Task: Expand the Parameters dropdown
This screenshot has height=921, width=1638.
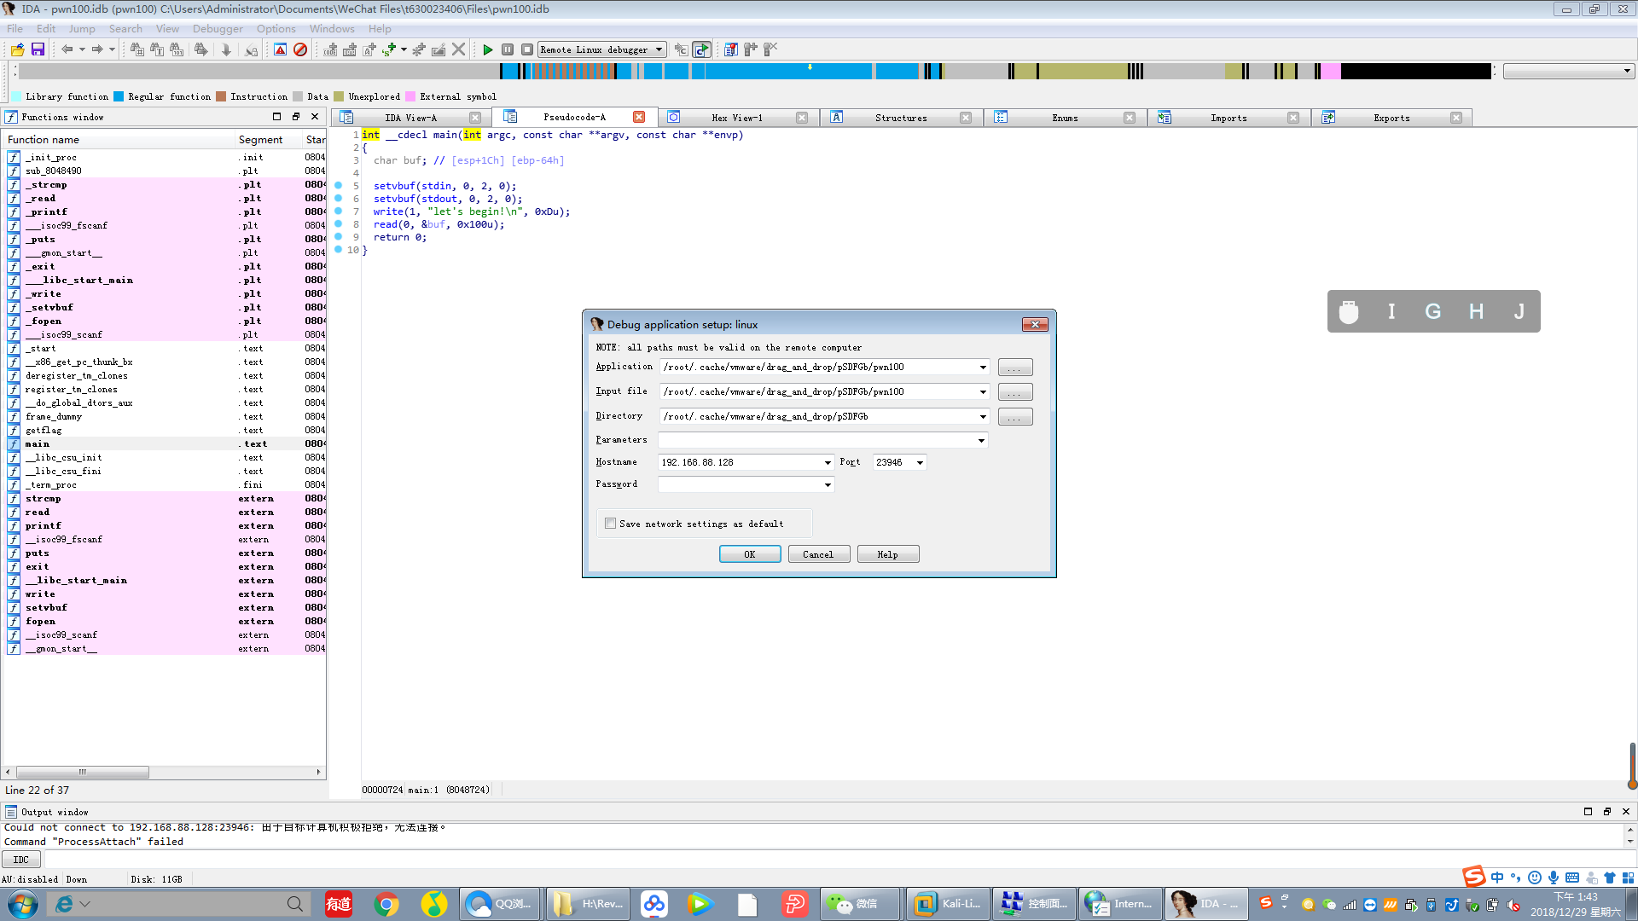Action: (981, 441)
